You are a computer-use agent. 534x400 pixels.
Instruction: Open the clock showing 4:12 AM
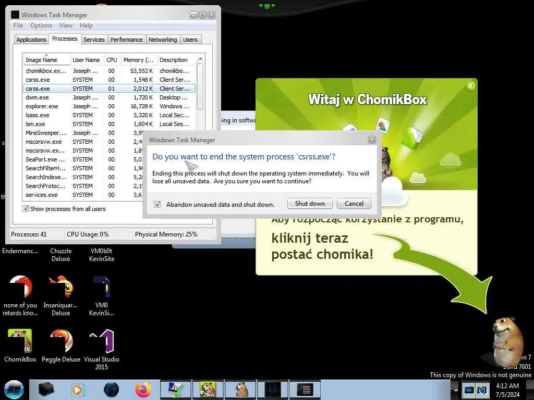click(x=507, y=390)
